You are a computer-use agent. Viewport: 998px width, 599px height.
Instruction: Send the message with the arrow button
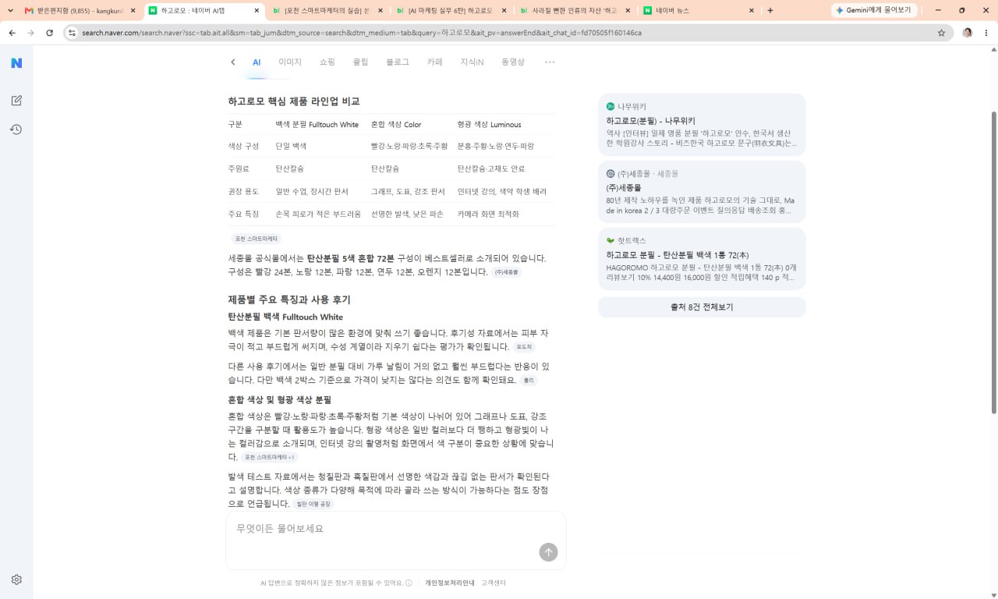(x=548, y=552)
